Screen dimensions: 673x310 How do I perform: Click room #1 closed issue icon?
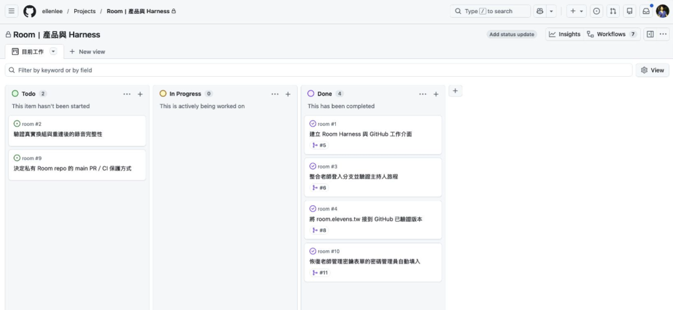[312, 124]
